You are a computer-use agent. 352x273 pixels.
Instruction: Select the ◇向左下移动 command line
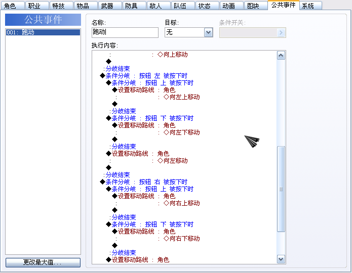181,132
